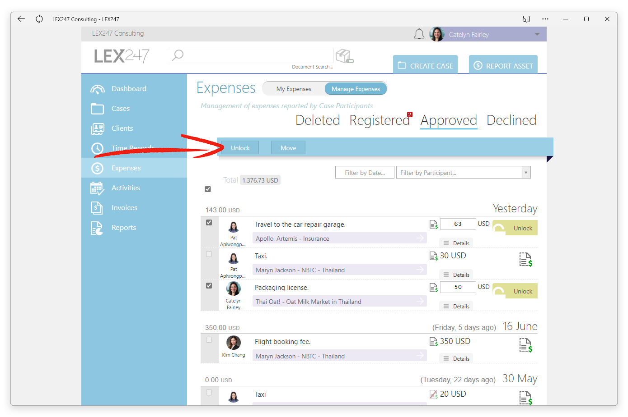Expand Details for Packaging license

click(456, 307)
